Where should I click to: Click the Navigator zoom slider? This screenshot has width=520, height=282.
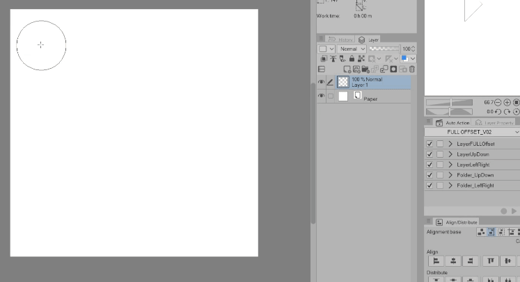click(450, 102)
